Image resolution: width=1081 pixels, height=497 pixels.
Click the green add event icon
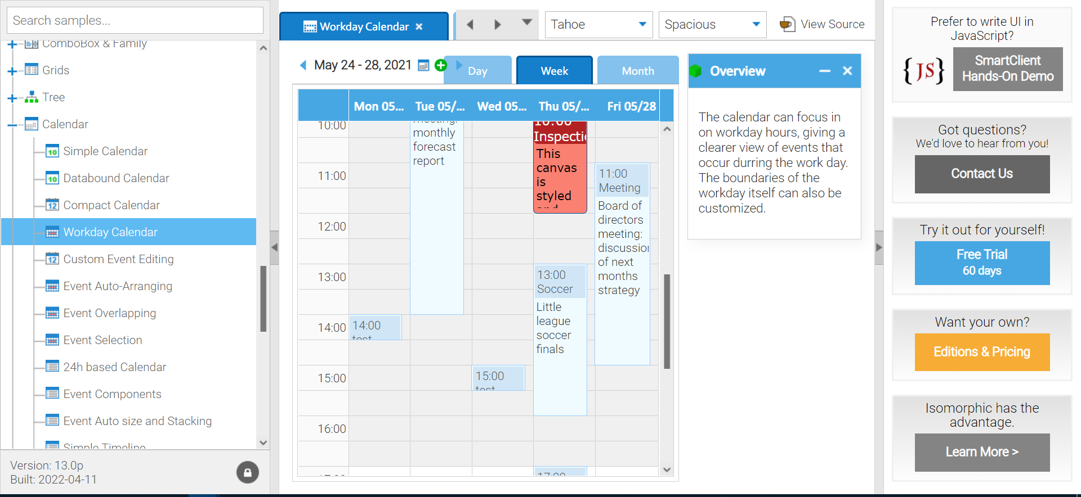(x=441, y=65)
